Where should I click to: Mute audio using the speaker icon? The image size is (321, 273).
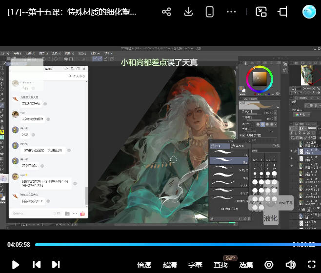pos(290,265)
